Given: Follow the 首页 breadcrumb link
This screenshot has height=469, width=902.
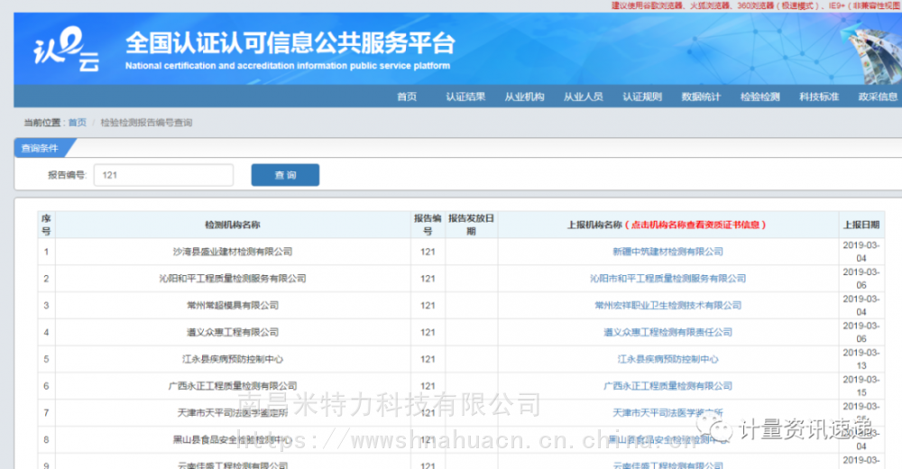Looking at the screenshot, I should tap(77, 123).
